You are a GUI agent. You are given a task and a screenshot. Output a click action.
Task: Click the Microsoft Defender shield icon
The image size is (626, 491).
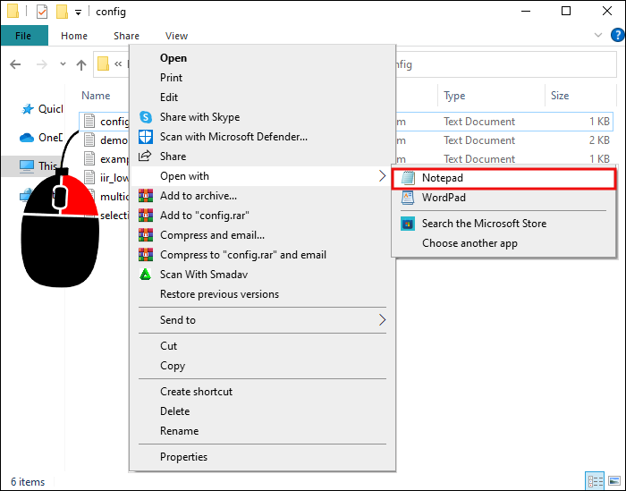145,137
